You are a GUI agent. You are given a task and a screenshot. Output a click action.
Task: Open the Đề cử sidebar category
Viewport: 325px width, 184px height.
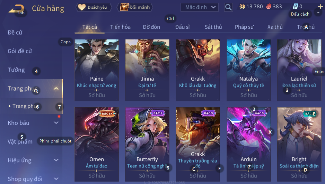pos(15,32)
